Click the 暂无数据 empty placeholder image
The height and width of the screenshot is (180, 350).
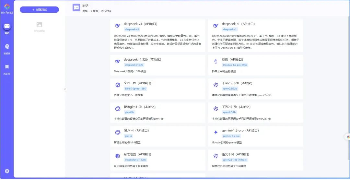pyautogui.click(x=39, y=25)
